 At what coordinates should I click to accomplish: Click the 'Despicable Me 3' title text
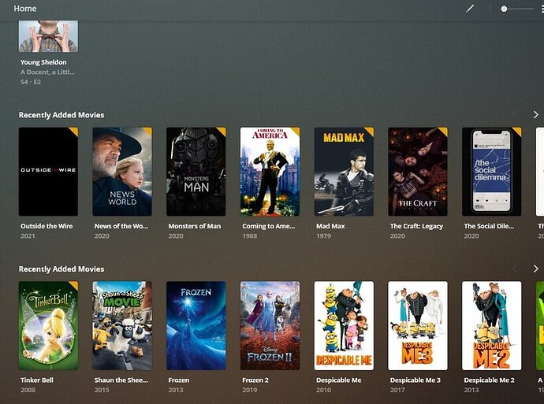coord(415,380)
